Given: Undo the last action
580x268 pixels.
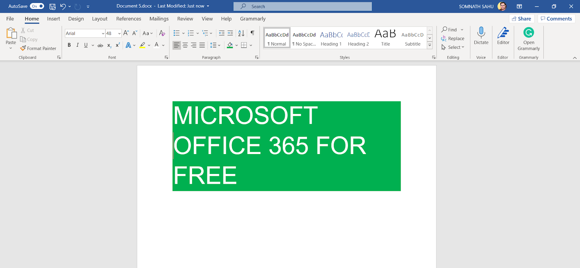Looking at the screenshot, I should point(63,7).
